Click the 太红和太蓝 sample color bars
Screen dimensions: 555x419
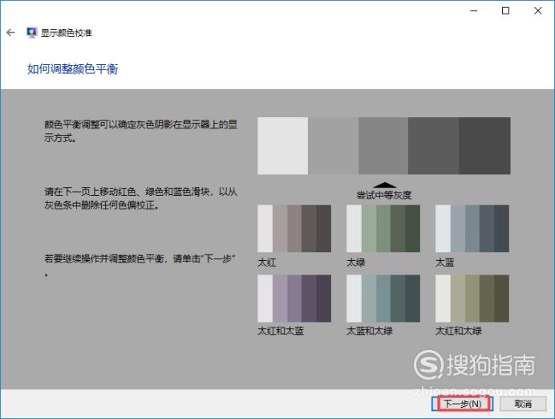pyautogui.click(x=294, y=299)
